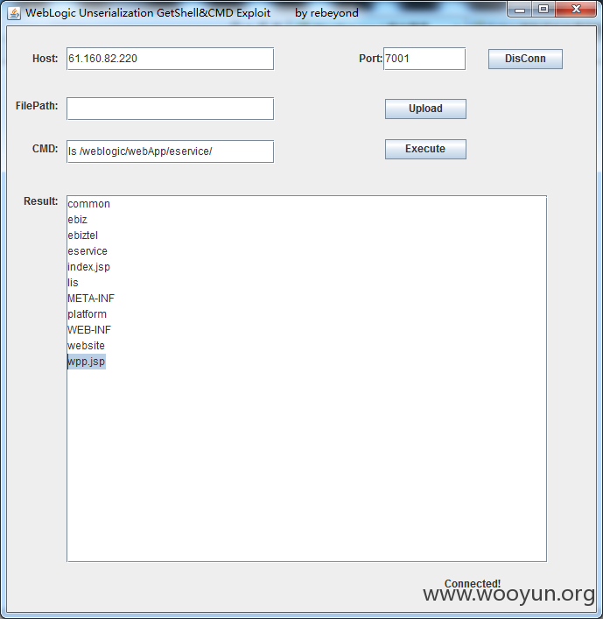Close the WebLogic exploit window
603x619 pixels.
(576, 10)
